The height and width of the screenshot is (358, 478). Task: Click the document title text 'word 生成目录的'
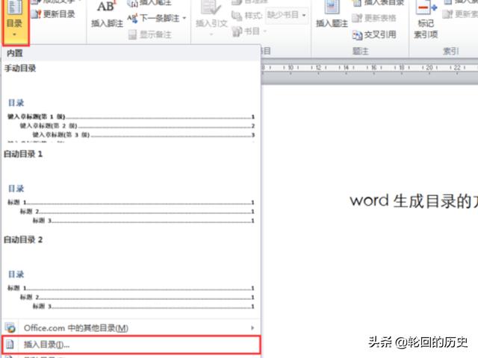(413, 201)
